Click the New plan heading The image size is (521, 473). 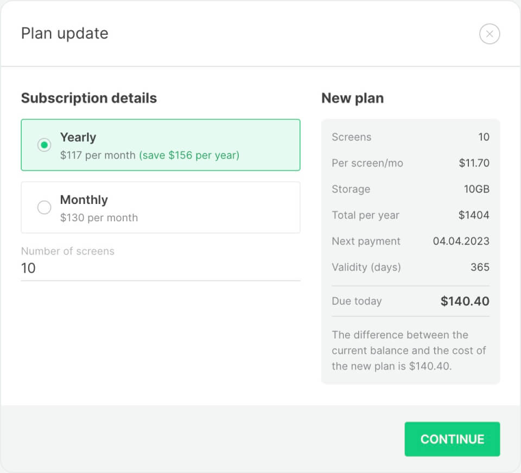click(x=353, y=98)
